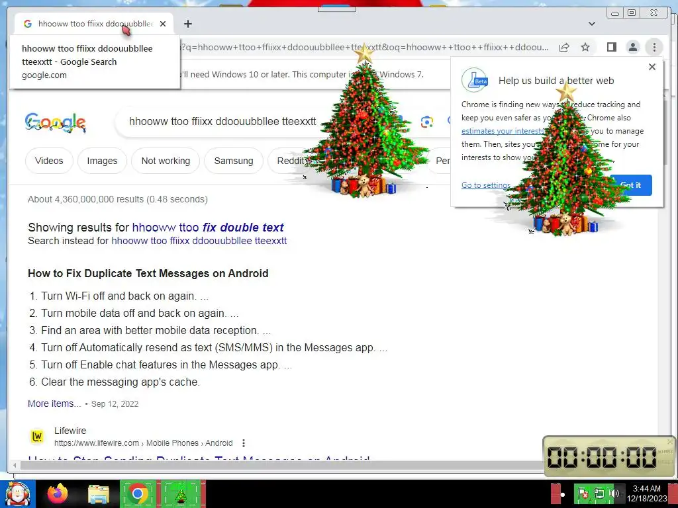Filter results by Videos

(x=49, y=161)
